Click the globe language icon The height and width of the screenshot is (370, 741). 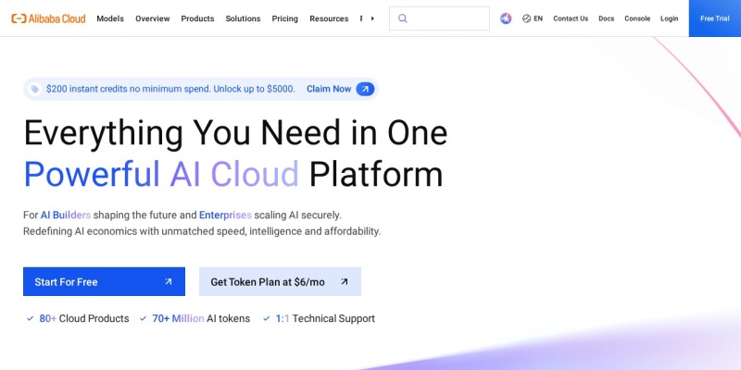click(x=526, y=18)
